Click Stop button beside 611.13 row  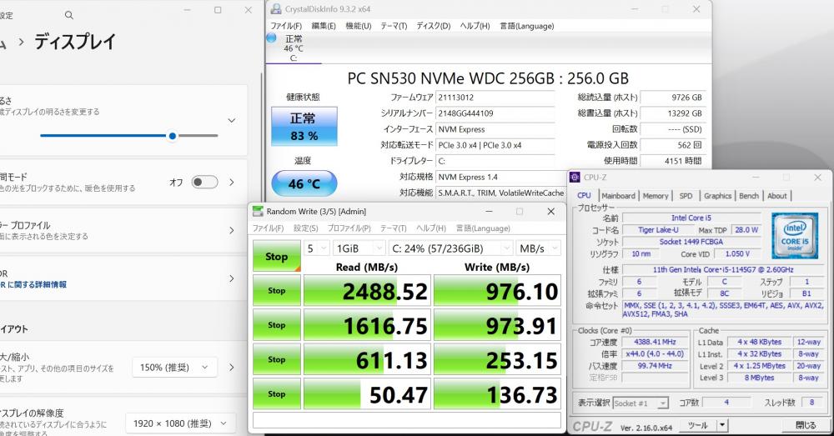[x=277, y=359]
